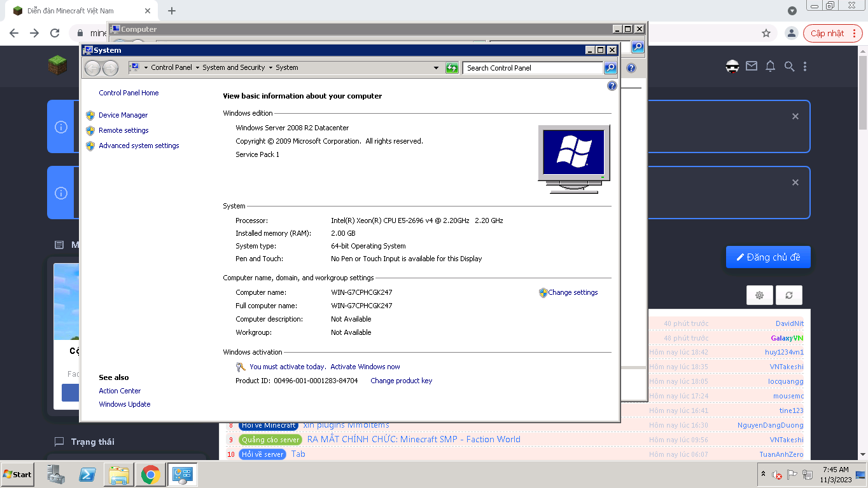868x488 pixels.
Task: Open the forum mail inbox icon
Action: pos(752,66)
